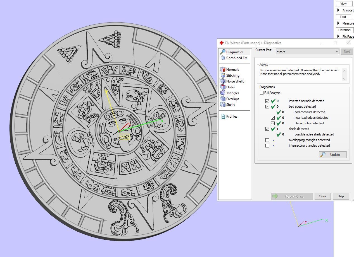Open Combined Fix cube icon
354x257 pixels.
[x=223, y=58]
